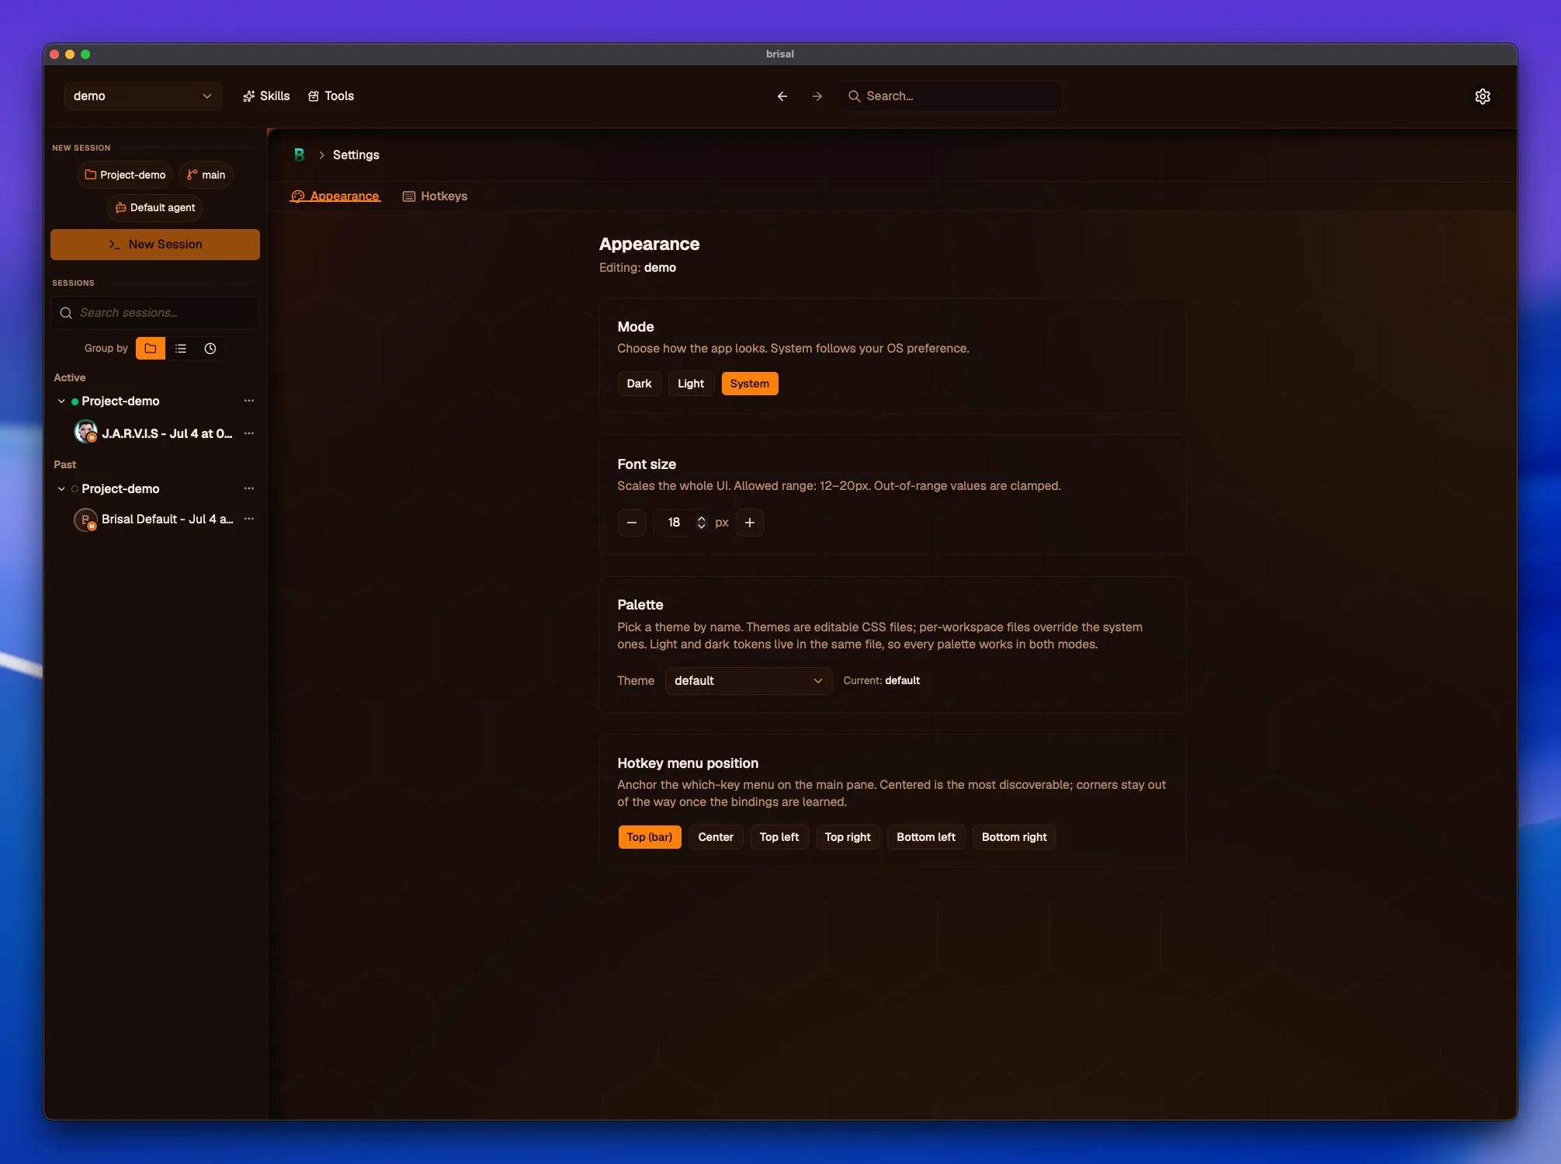This screenshot has width=1561, height=1164.
Task: Click Settings in the breadcrumb
Action: tap(356, 155)
